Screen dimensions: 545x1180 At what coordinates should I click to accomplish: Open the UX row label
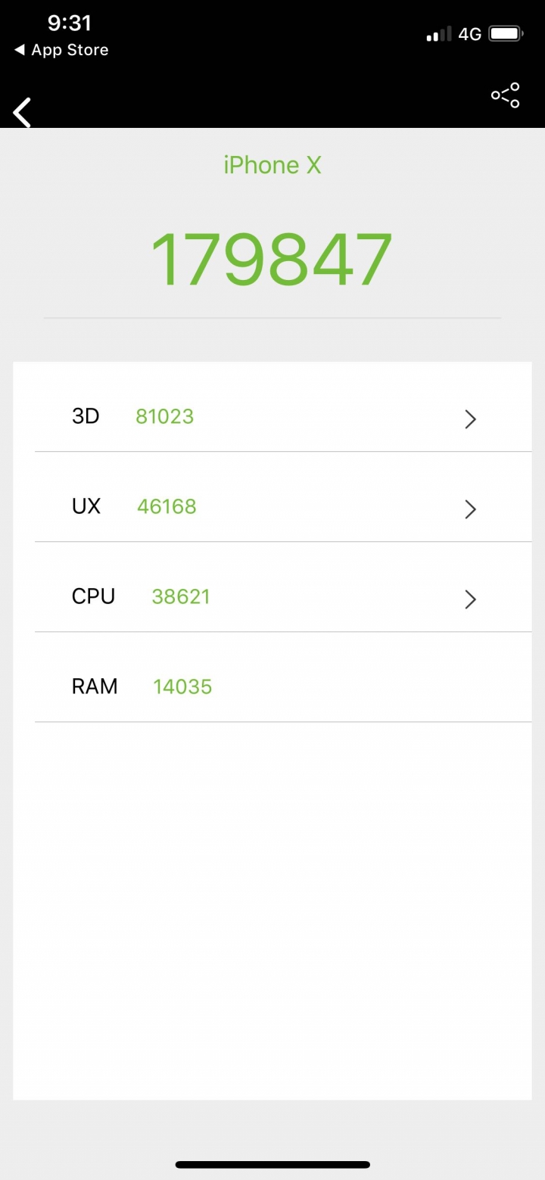pos(86,506)
